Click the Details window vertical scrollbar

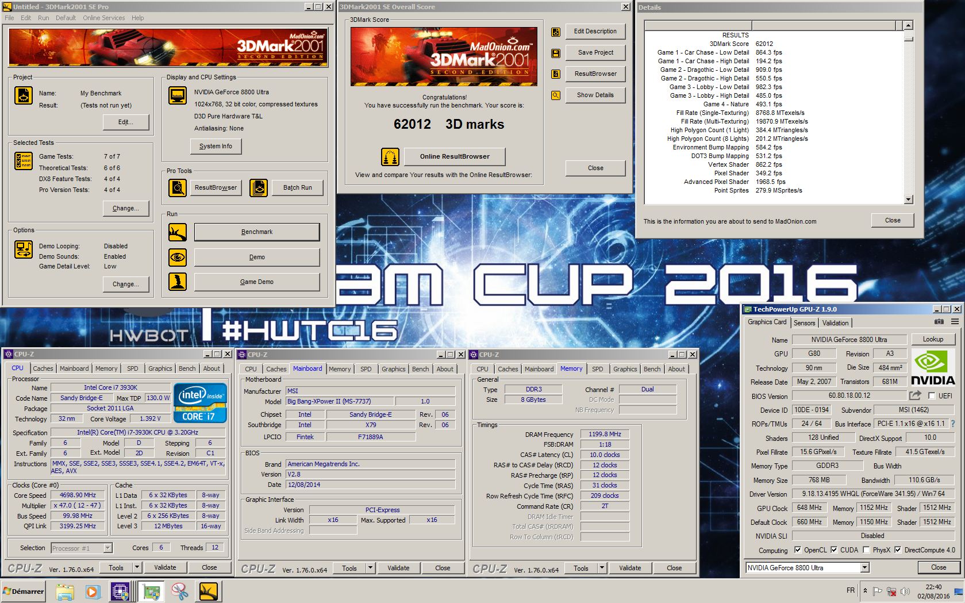point(908,113)
